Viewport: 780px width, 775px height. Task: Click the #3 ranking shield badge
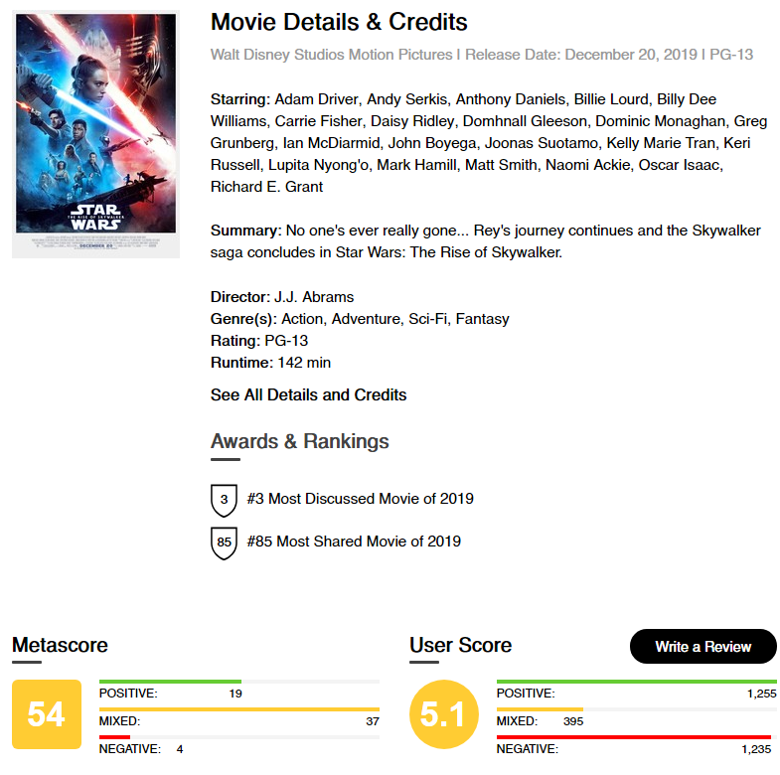(224, 500)
